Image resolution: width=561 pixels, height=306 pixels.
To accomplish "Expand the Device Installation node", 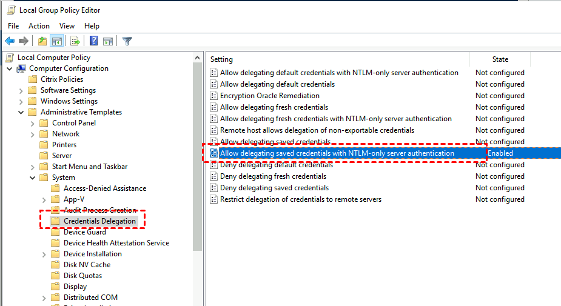I will click(44, 254).
